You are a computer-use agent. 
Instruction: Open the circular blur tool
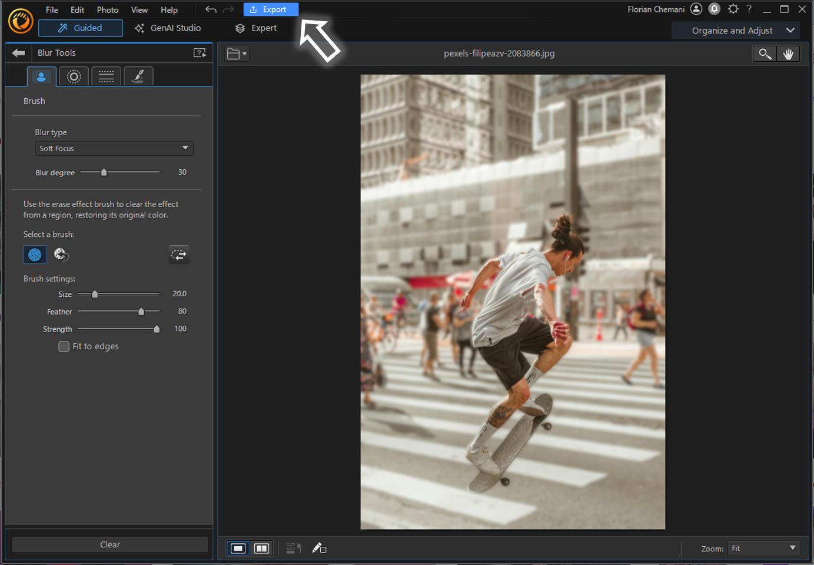tap(74, 76)
